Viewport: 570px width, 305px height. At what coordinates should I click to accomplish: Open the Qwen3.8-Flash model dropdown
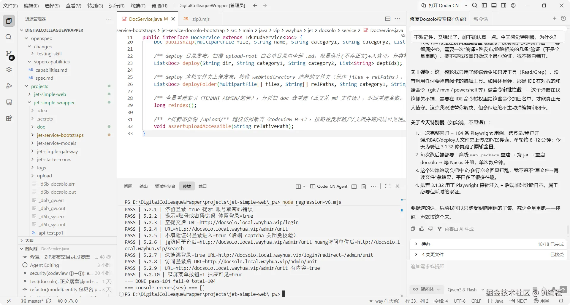465,290
